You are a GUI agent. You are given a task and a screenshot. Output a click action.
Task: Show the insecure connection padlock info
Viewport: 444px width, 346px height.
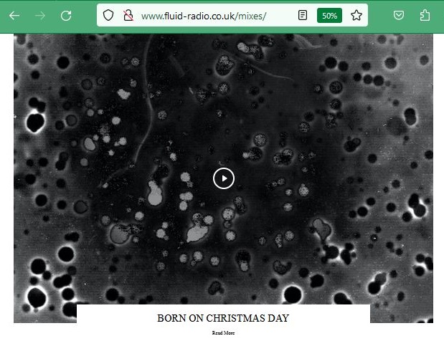128,15
